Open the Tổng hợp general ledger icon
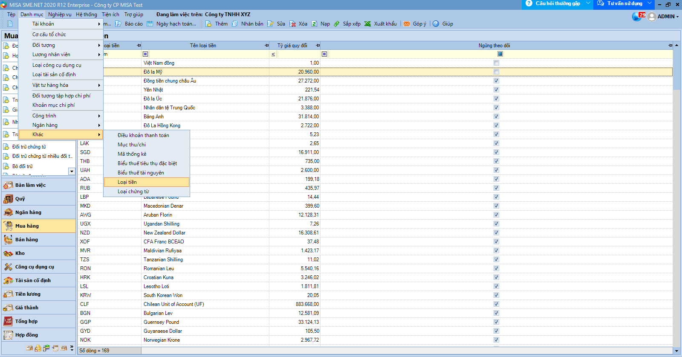The width and height of the screenshot is (682, 357). point(8,321)
